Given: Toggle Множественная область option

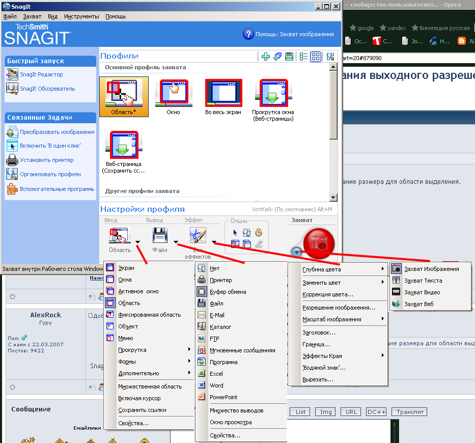Looking at the screenshot, I should point(149,386).
